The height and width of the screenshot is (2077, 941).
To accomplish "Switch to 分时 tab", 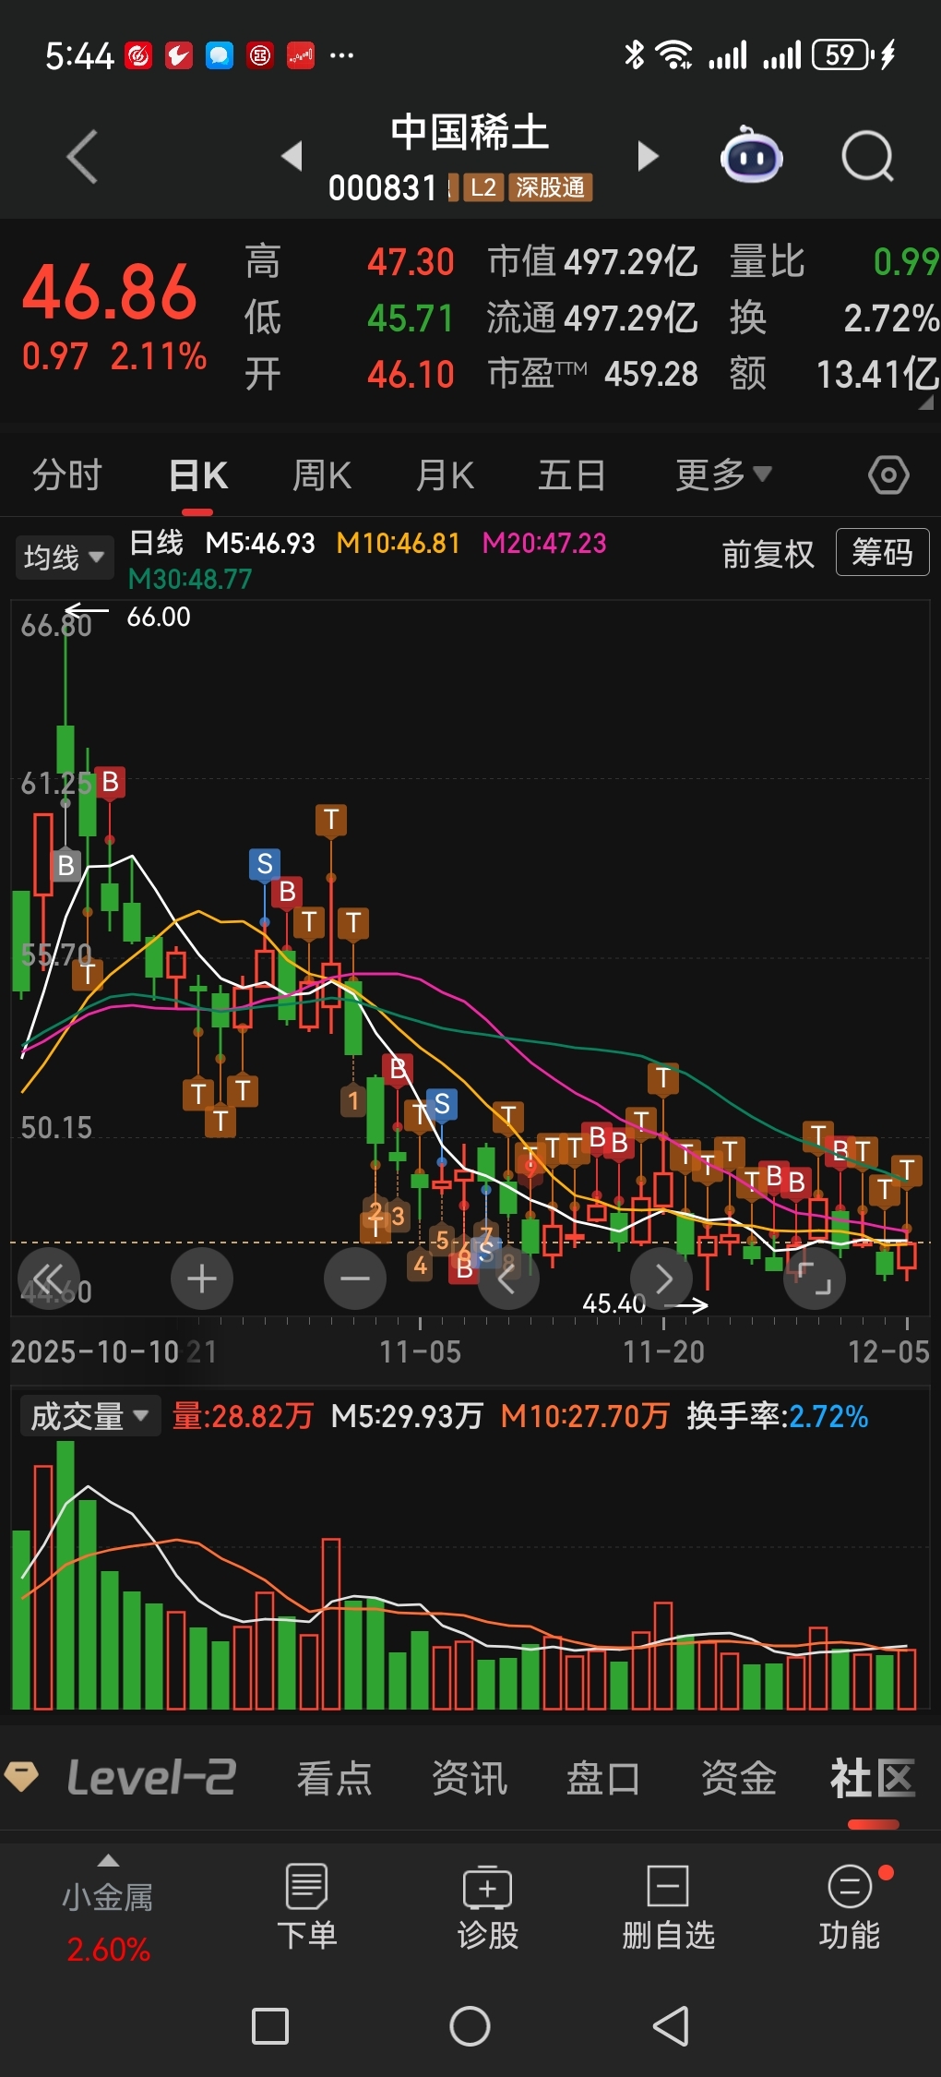I will point(66,475).
